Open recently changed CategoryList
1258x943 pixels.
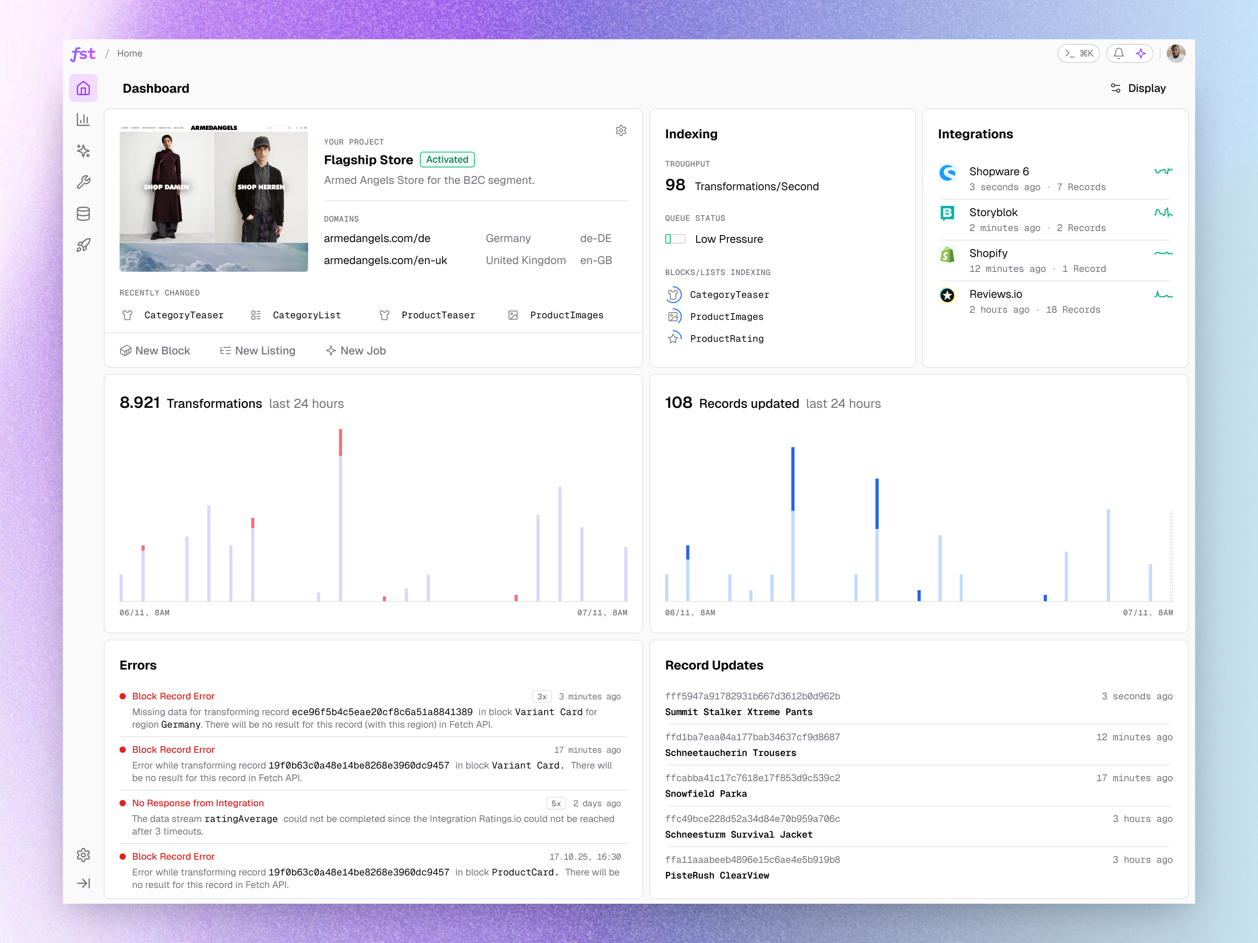coord(296,315)
